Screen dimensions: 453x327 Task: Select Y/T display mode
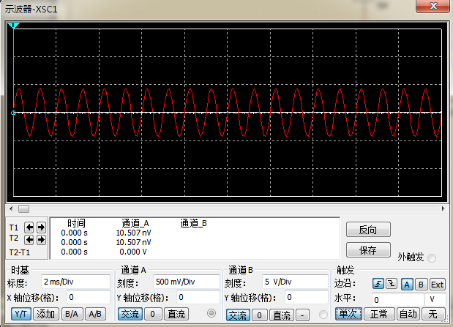tap(21, 314)
